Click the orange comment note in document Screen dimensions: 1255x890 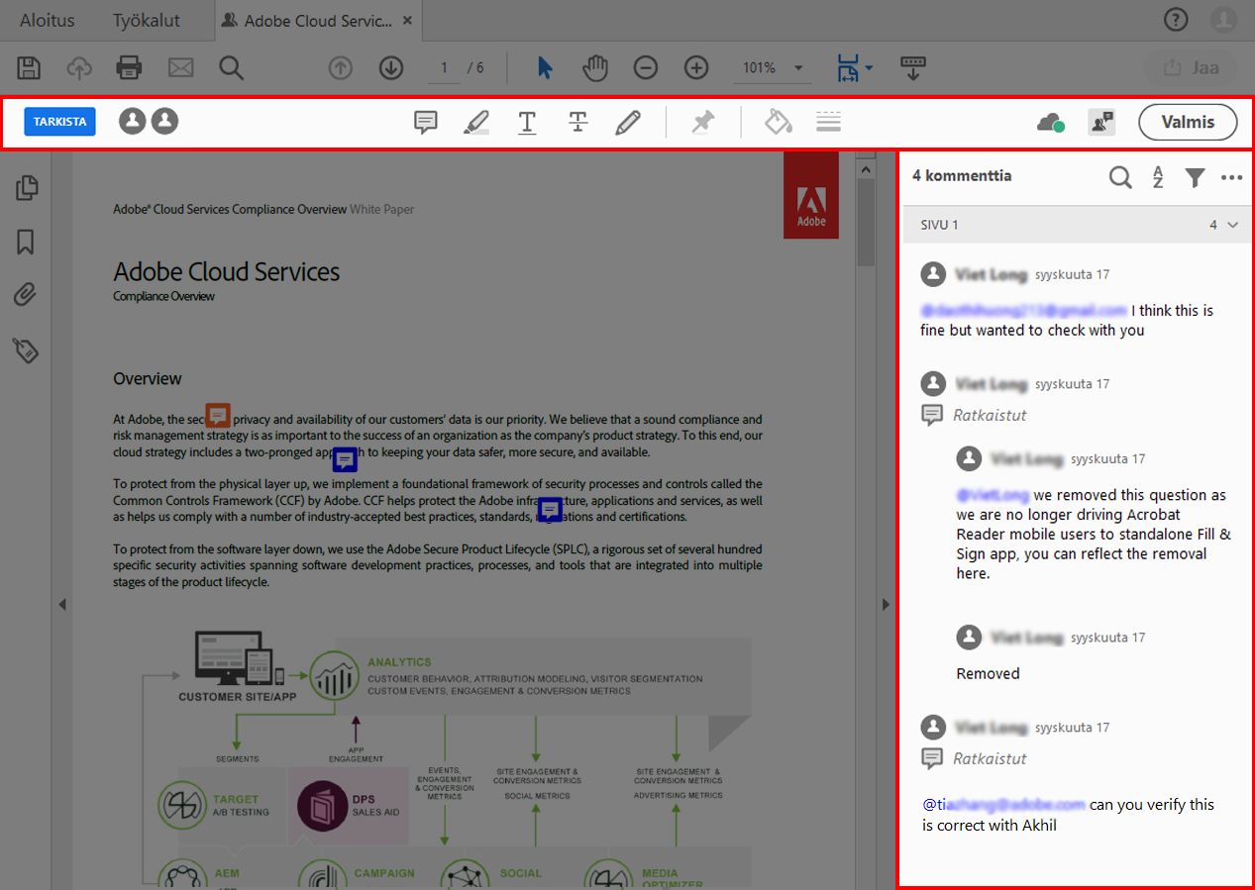pos(218,415)
